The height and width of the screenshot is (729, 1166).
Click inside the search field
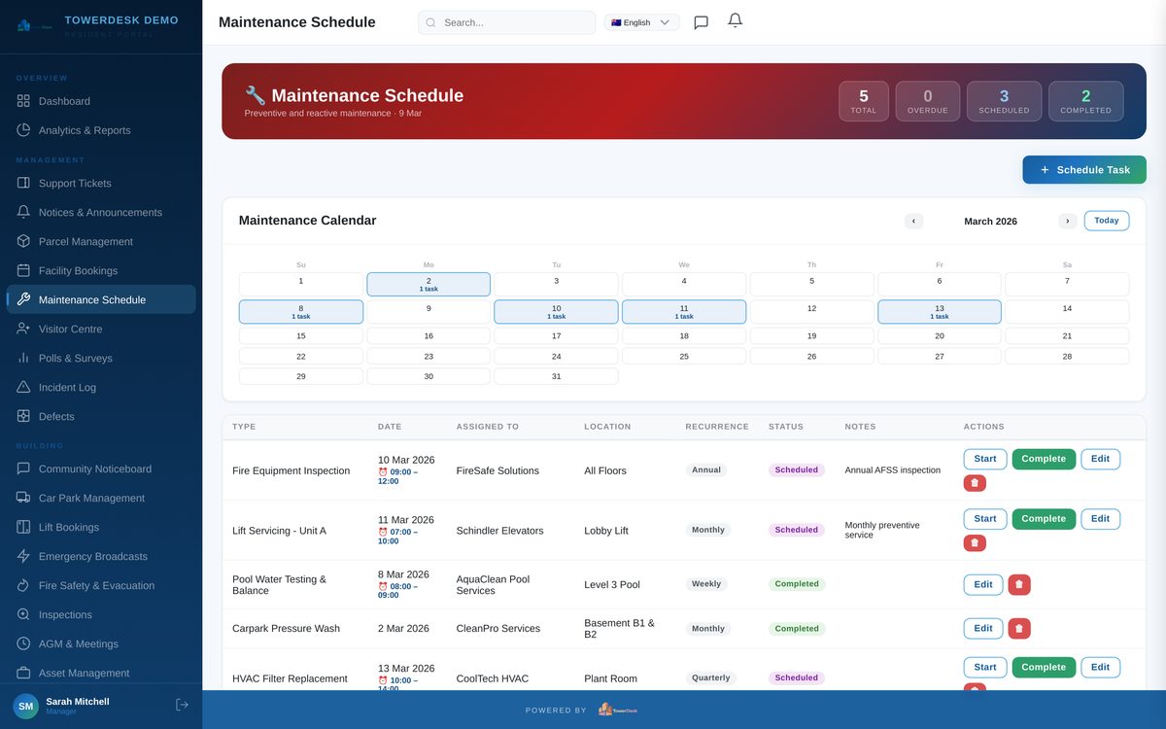click(505, 21)
